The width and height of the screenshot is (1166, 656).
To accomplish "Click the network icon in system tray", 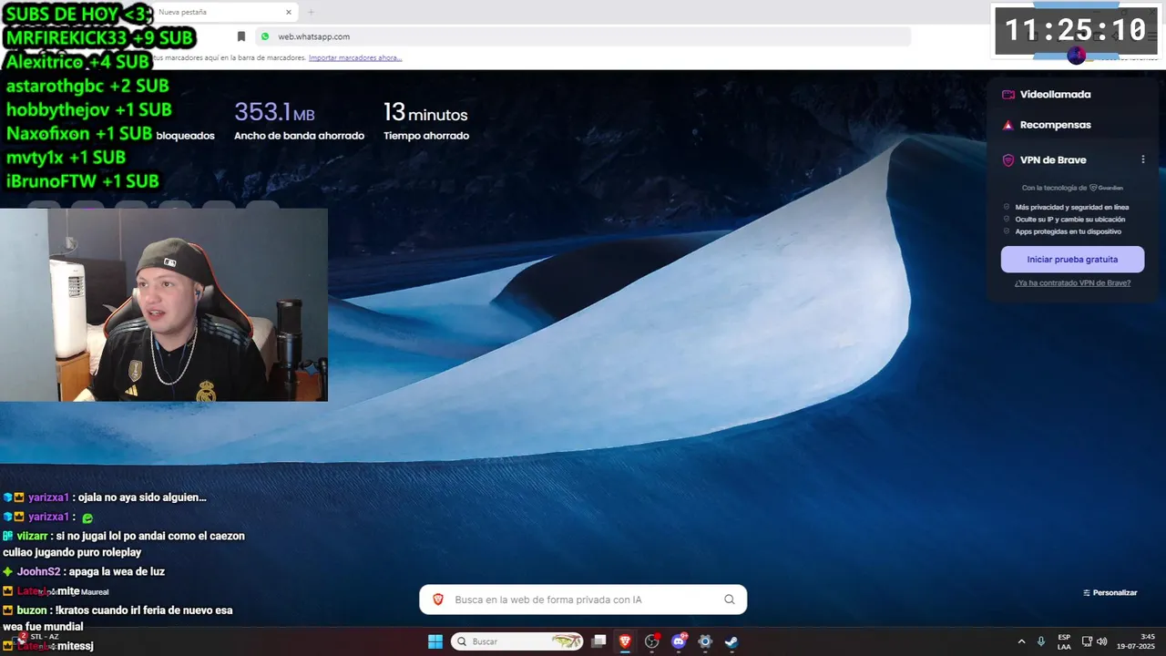I will 1087,641.
